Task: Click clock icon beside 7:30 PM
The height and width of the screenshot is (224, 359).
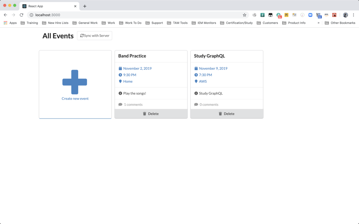Action: click(x=196, y=75)
